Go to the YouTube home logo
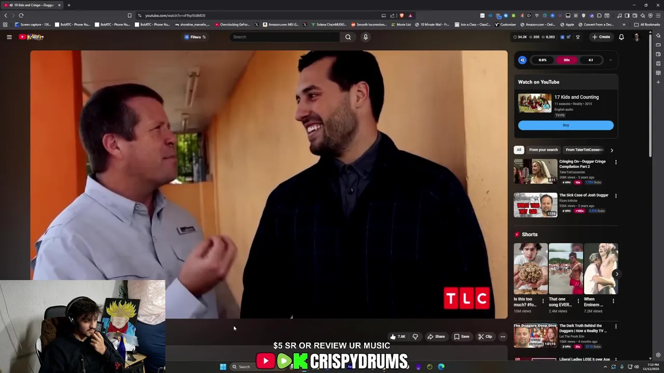This screenshot has width=664, height=373. click(x=31, y=37)
